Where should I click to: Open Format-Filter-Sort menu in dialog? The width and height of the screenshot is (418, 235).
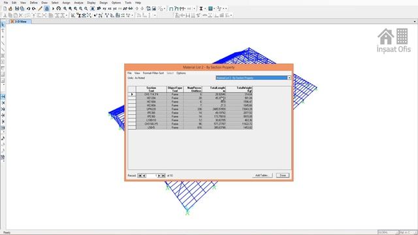[153, 73]
